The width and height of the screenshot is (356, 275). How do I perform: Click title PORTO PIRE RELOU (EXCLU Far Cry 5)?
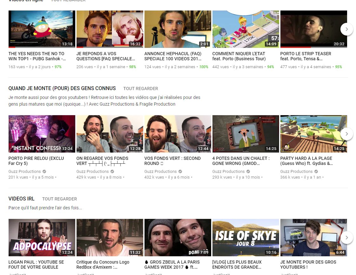pyautogui.click(x=36, y=161)
